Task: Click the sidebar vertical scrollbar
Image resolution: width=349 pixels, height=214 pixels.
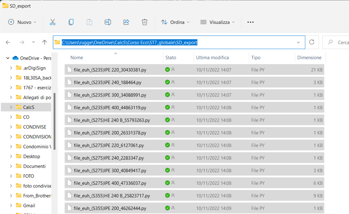Action: click(x=55, y=121)
